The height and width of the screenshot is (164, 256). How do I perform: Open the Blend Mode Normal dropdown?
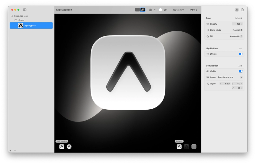point(237,30)
